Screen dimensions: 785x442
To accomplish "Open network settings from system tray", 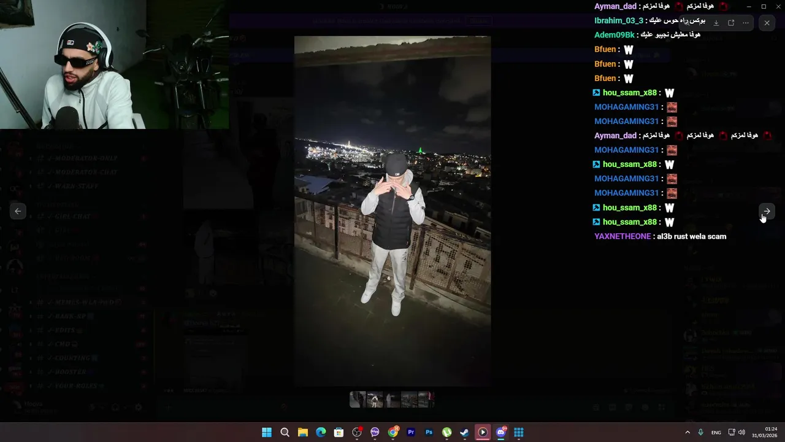I will (732, 432).
